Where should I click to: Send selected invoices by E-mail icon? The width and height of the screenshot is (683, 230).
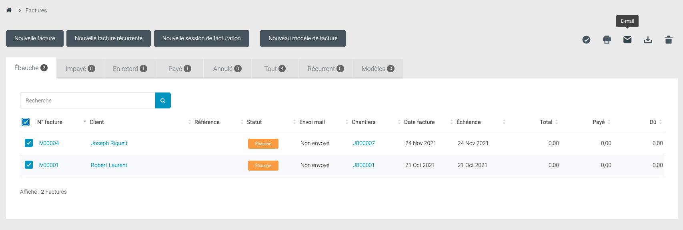click(627, 39)
